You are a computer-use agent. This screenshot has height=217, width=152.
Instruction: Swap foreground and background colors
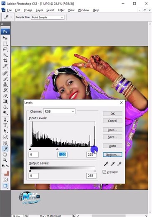(x=8, y=166)
